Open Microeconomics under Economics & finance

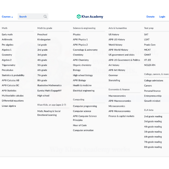pos(117,106)
